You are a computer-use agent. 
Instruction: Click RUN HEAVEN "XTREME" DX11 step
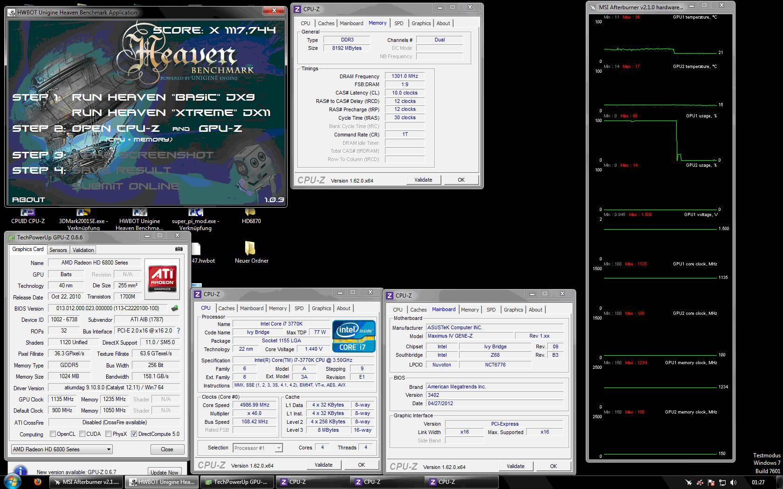(171, 113)
